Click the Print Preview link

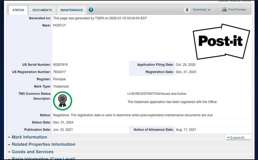pos(237,10)
